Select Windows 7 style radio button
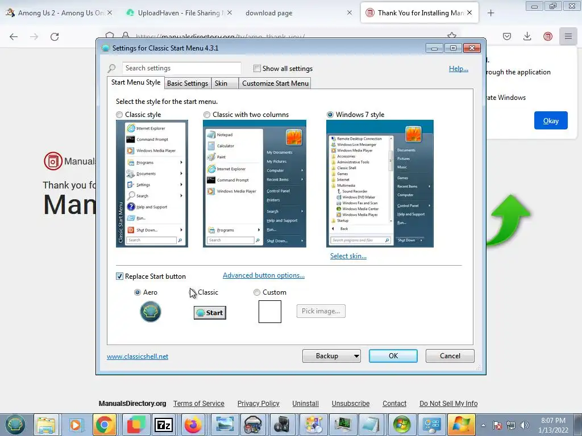The width and height of the screenshot is (582, 436). [330, 115]
